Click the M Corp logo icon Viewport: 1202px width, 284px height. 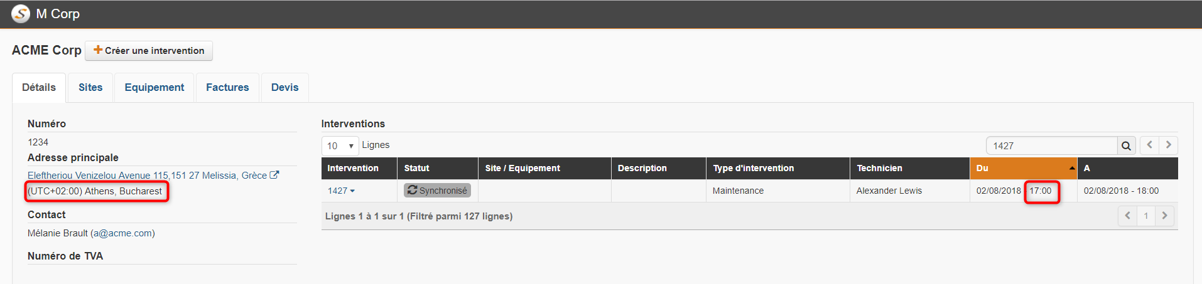click(x=21, y=14)
